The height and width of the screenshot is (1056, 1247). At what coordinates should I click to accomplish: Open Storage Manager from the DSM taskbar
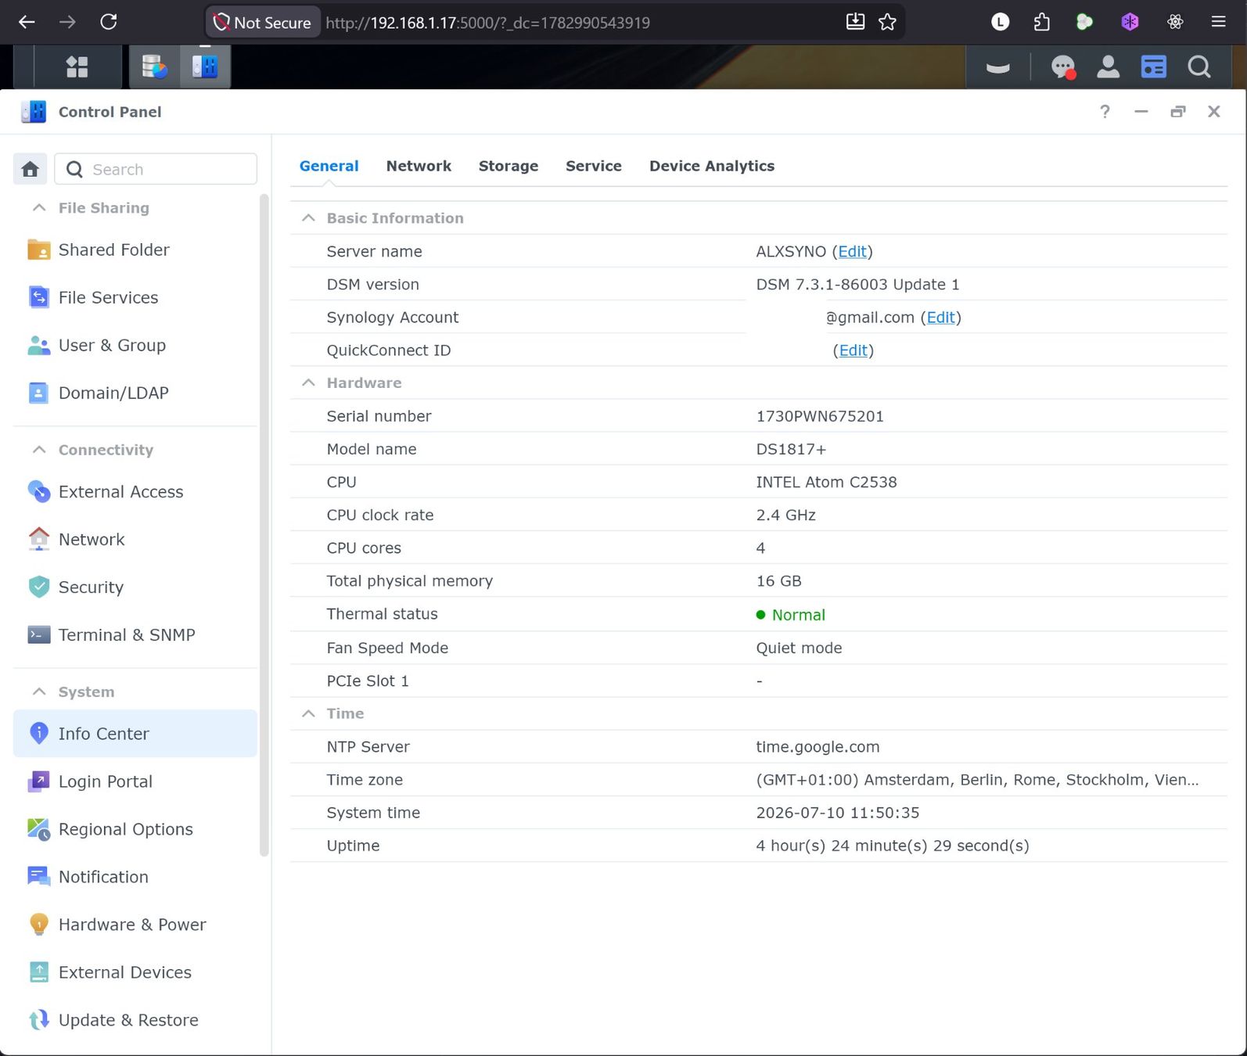pyautogui.click(x=154, y=66)
